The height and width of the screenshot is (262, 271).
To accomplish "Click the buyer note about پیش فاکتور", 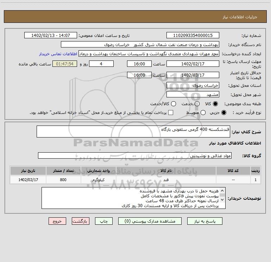I will click(179, 196).
